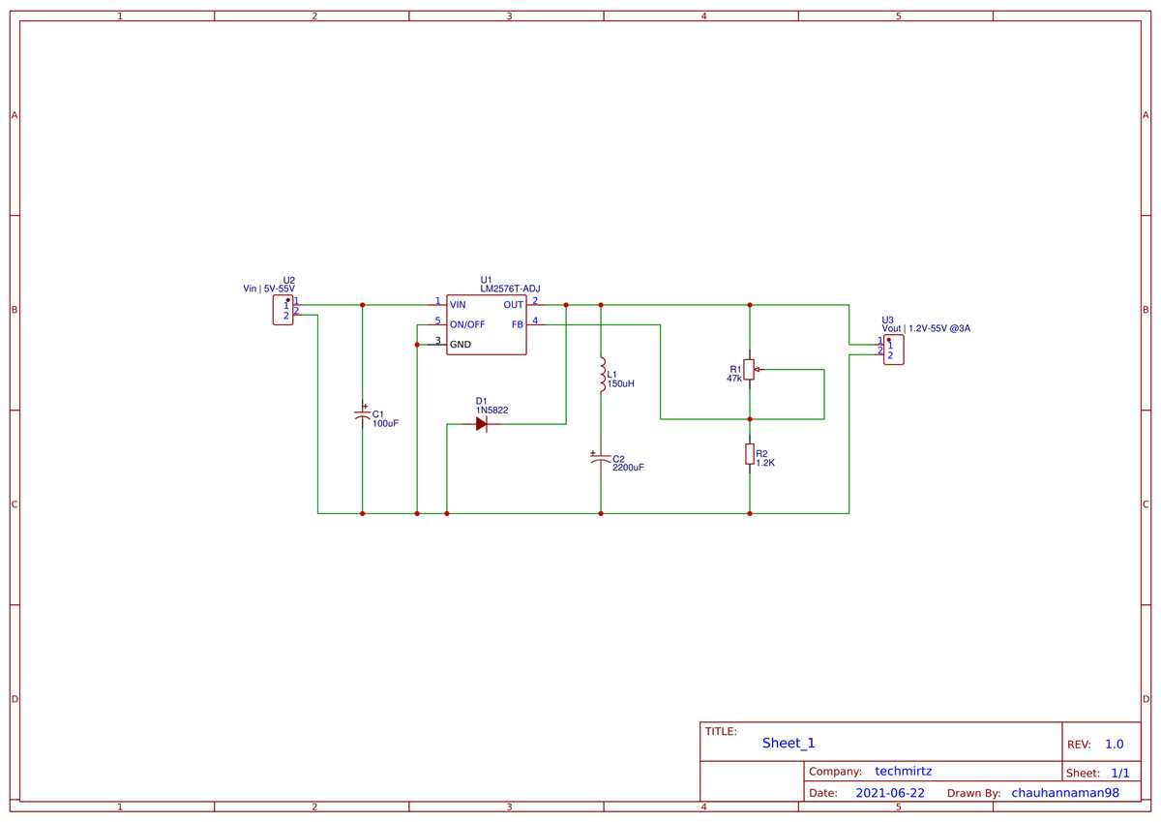Select the C1 capacitor symbol
Image resolution: width=1161 pixels, height=822 pixels.
tap(363, 412)
